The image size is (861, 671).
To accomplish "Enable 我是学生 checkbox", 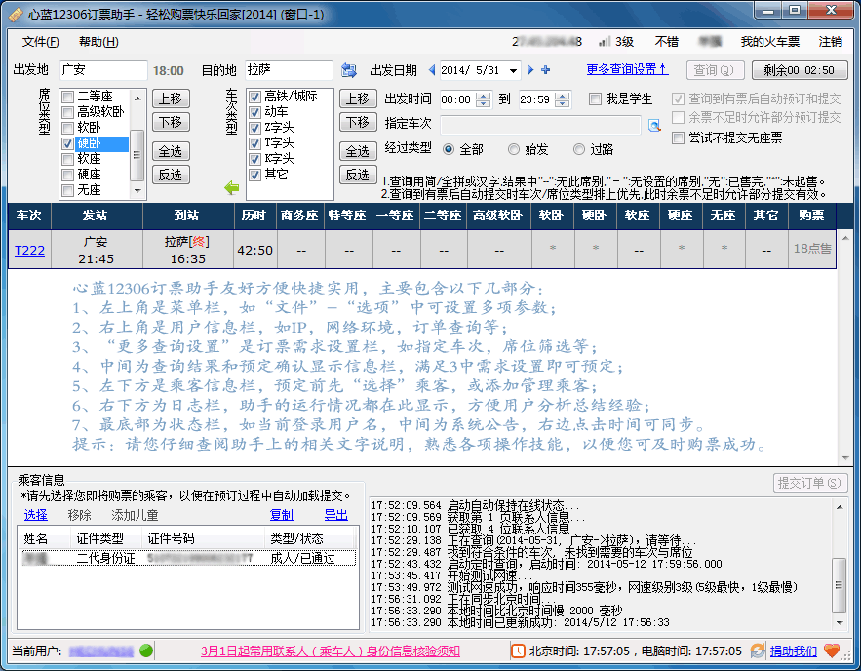I will click(x=595, y=99).
